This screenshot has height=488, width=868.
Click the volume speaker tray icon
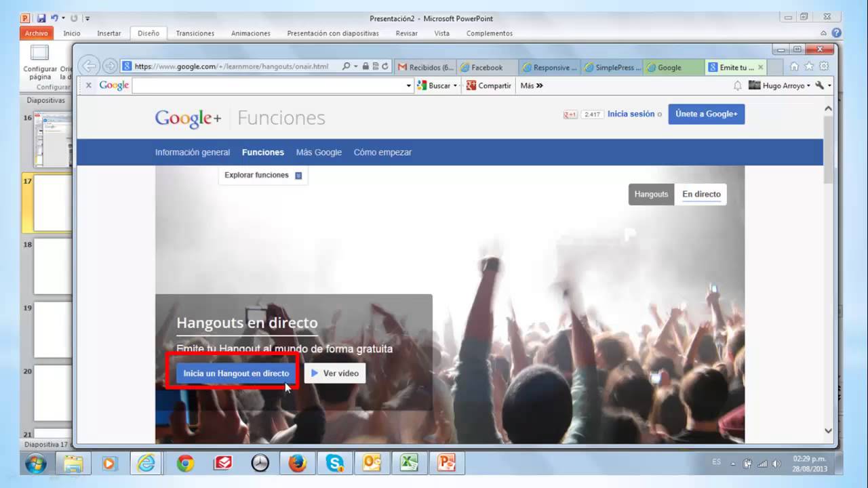(776, 464)
